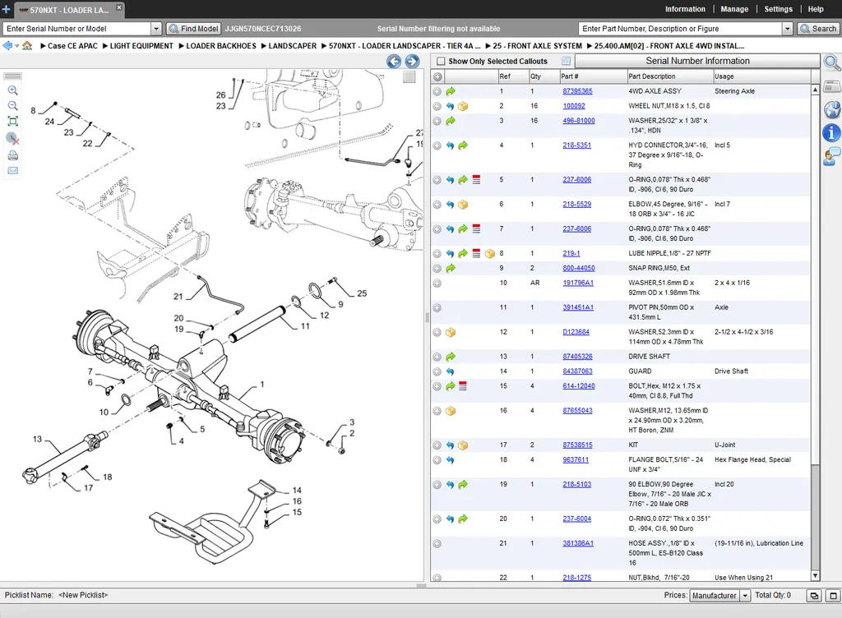Open the magnifier search icon in the right sidebar
Viewport: 842px width, 618px height.
click(832, 62)
